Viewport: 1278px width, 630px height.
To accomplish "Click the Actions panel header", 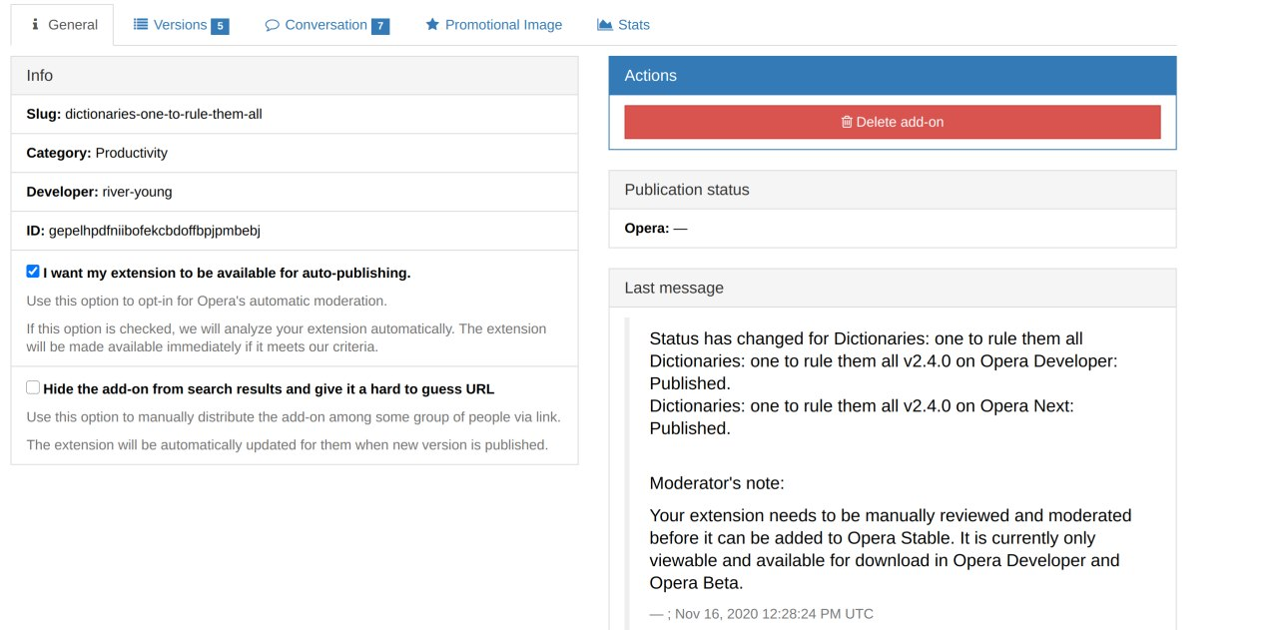I will 893,76.
